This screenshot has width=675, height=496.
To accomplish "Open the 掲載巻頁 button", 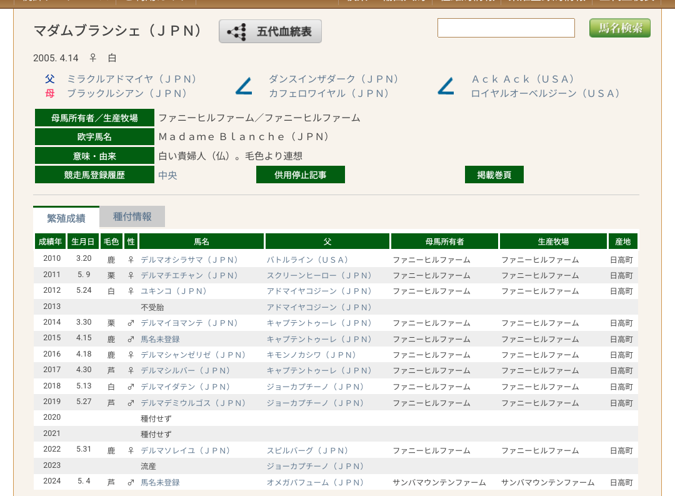I will (x=494, y=175).
